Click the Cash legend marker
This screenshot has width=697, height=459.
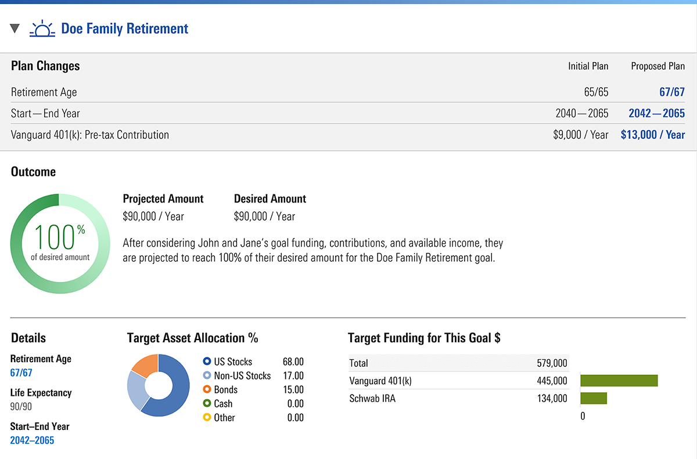click(x=207, y=403)
